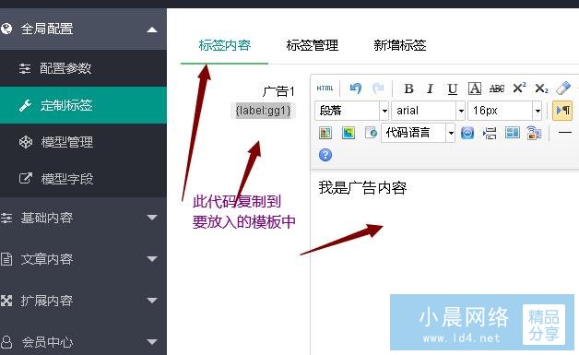
Task: Click the blue round app icon
Action: [467, 133]
